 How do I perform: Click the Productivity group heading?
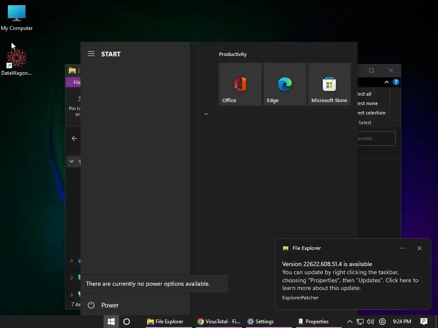(233, 54)
